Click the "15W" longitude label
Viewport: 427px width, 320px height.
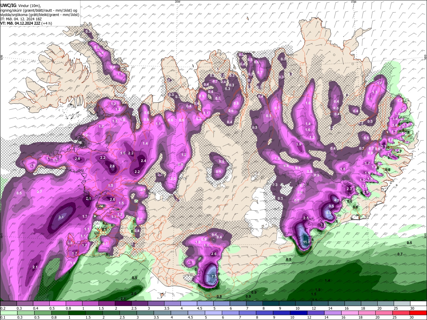353,2
